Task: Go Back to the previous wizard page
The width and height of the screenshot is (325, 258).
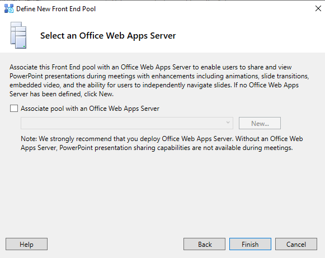Action: pyautogui.click(x=204, y=244)
